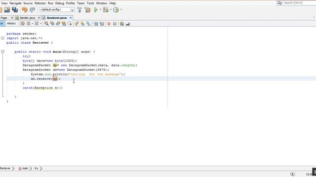This screenshot has width=316, height=177.
Task: Click the greyed Redo icon
Action: point(32,10)
